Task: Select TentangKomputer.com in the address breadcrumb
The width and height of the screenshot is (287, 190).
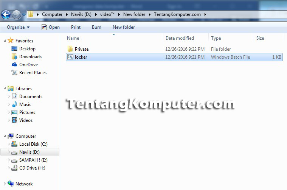Action: pos(177,14)
